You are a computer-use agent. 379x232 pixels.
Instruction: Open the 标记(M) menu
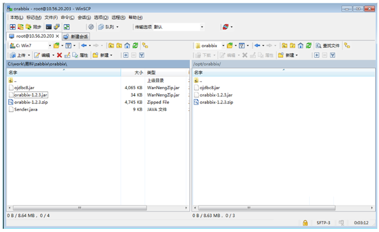point(34,17)
